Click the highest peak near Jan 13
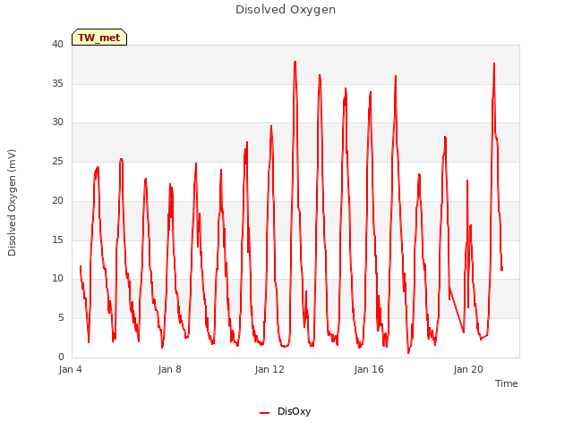This screenshot has width=573, height=429. pos(295,62)
